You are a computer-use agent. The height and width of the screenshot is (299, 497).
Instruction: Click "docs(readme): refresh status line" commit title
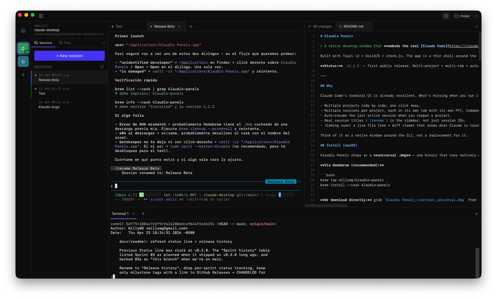click(x=176, y=242)
